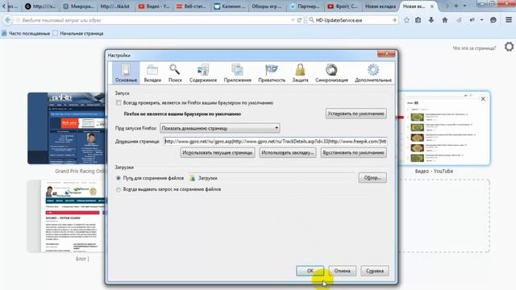Open the toolbar share dropdown arrow

pyautogui.click(x=481, y=20)
